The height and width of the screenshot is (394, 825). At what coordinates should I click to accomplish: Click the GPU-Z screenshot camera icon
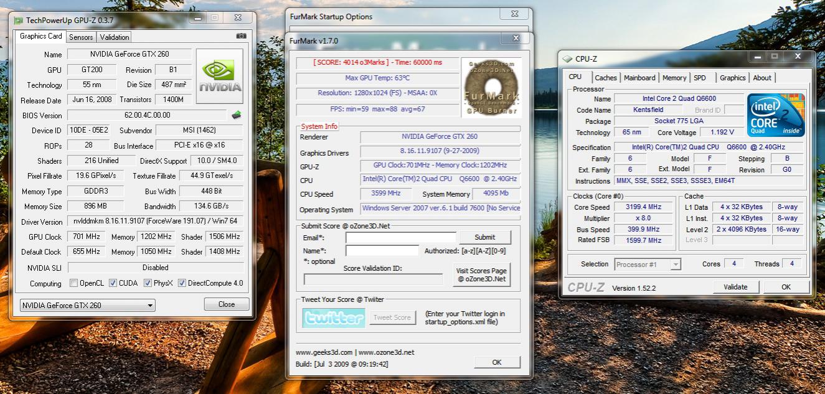coord(242,36)
